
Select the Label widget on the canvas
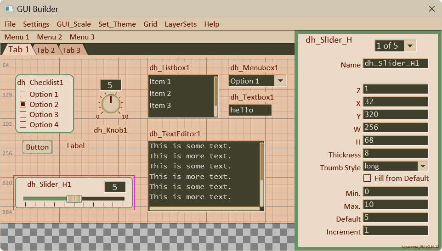point(75,146)
